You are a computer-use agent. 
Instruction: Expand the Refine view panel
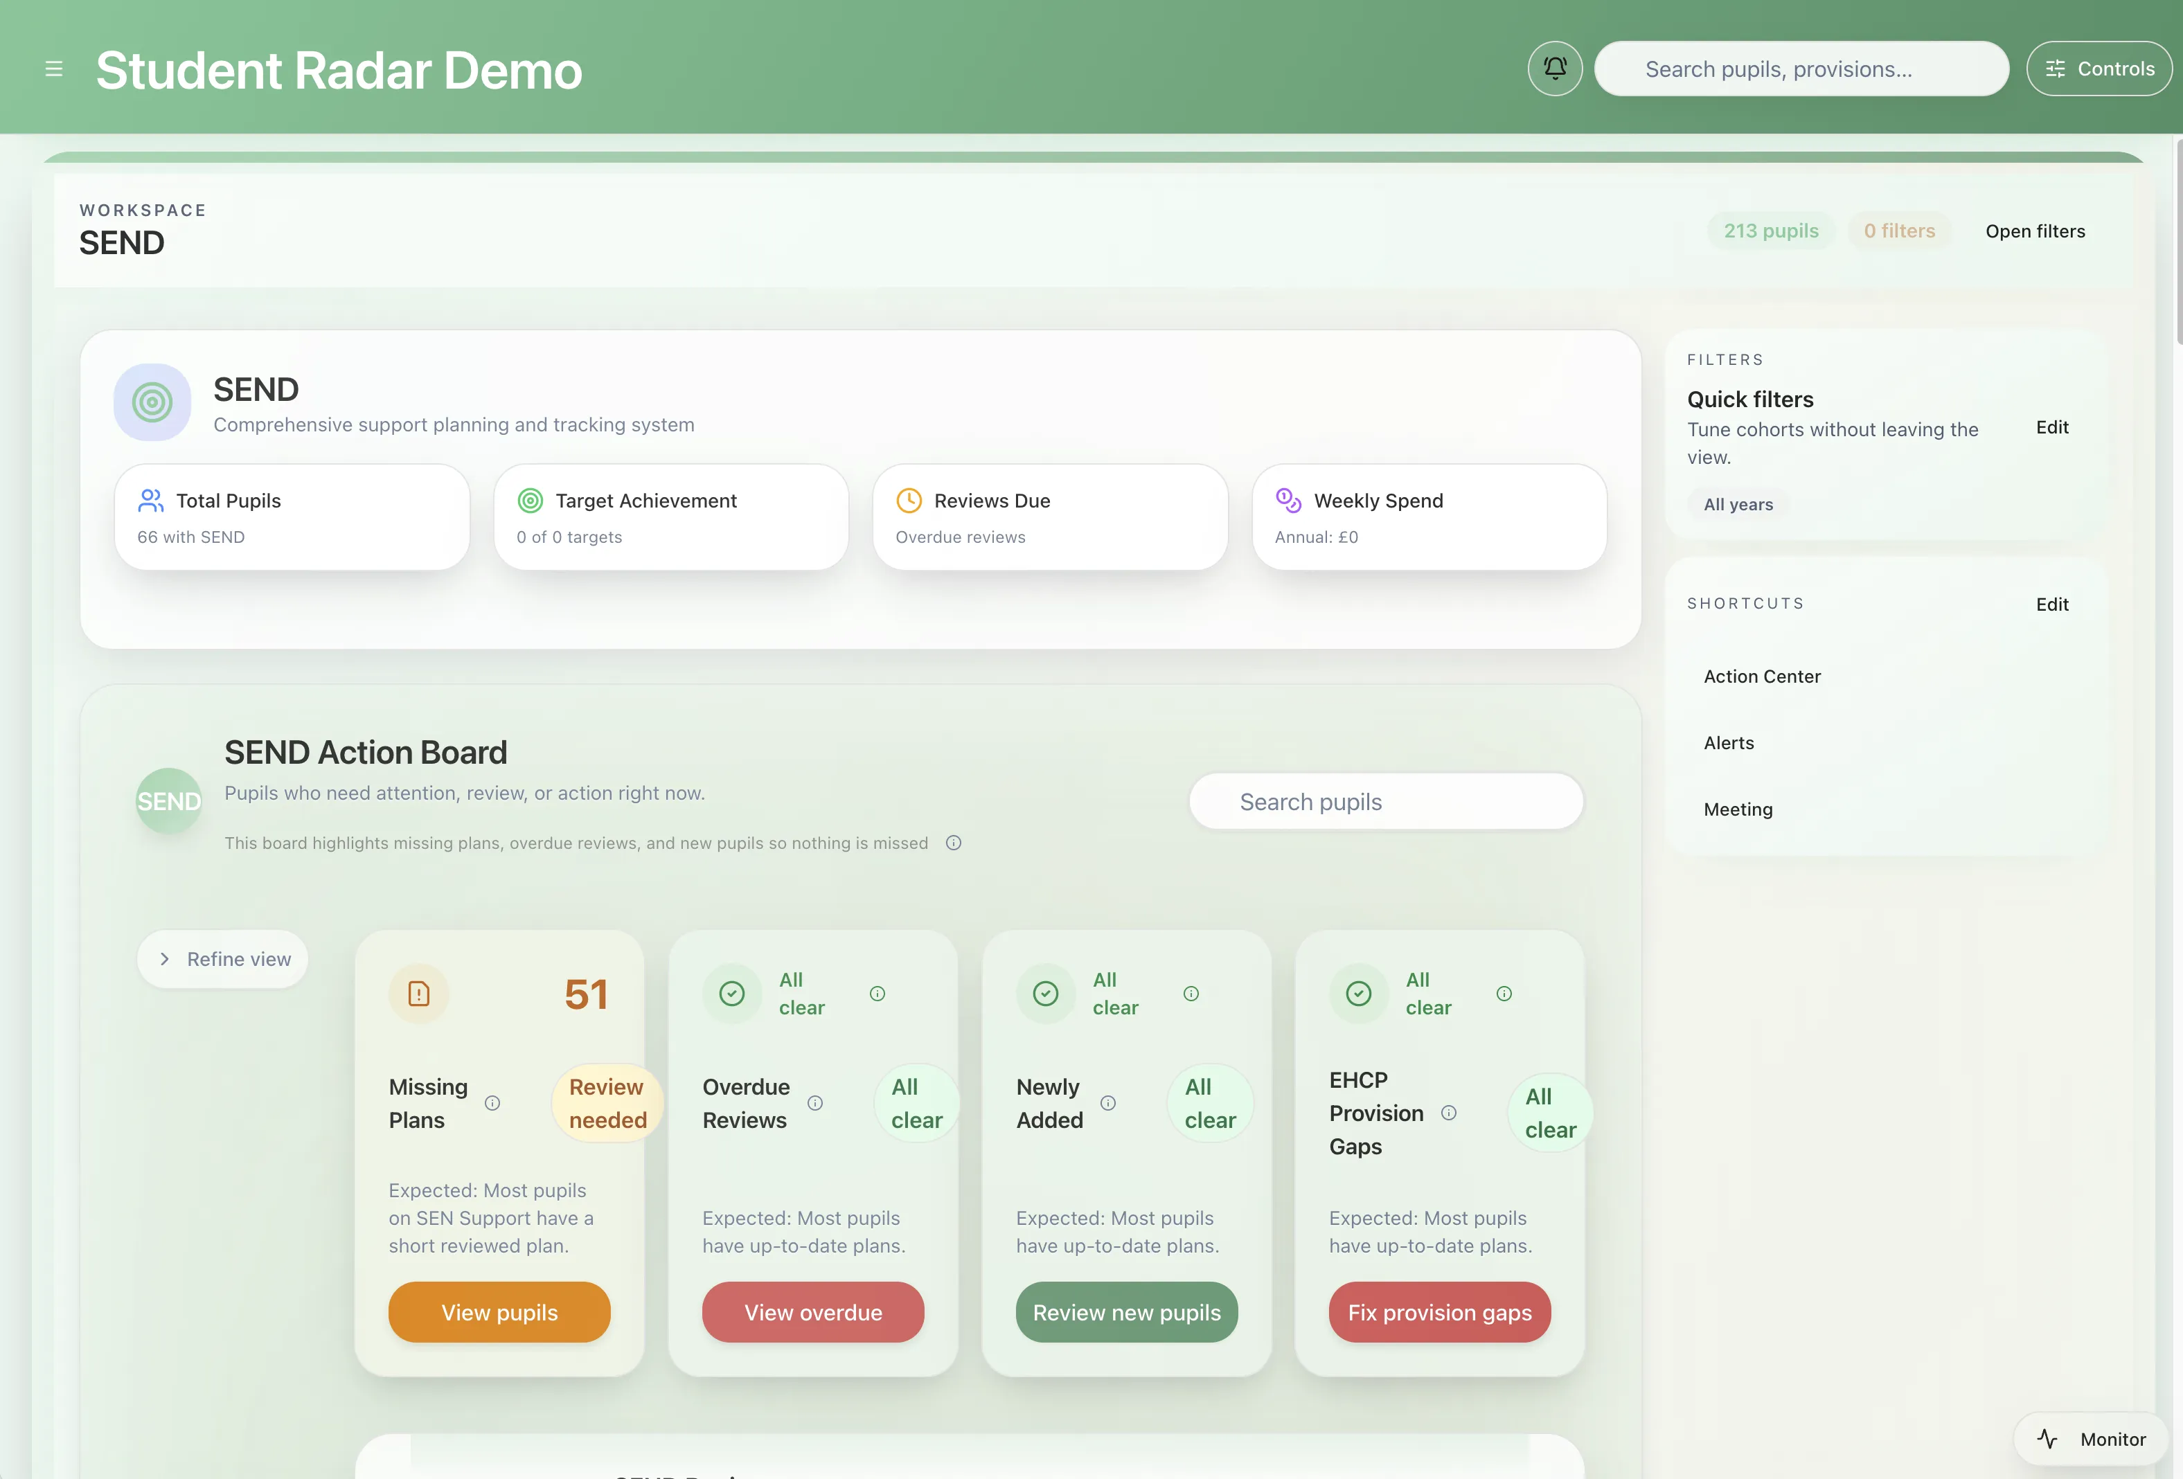(x=222, y=959)
